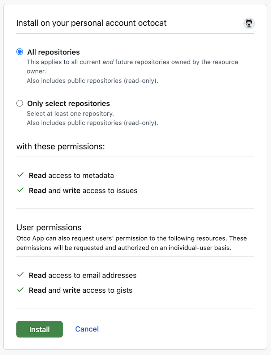This screenshot has height=355, width=271.
Task: Click the "All repositories" bold label
Action: (53, 52)
